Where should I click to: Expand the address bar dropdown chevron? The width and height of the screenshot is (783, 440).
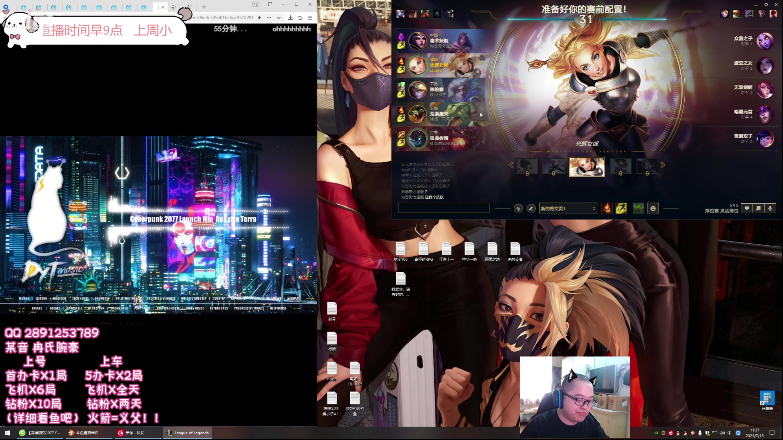[x=279, y=18]
